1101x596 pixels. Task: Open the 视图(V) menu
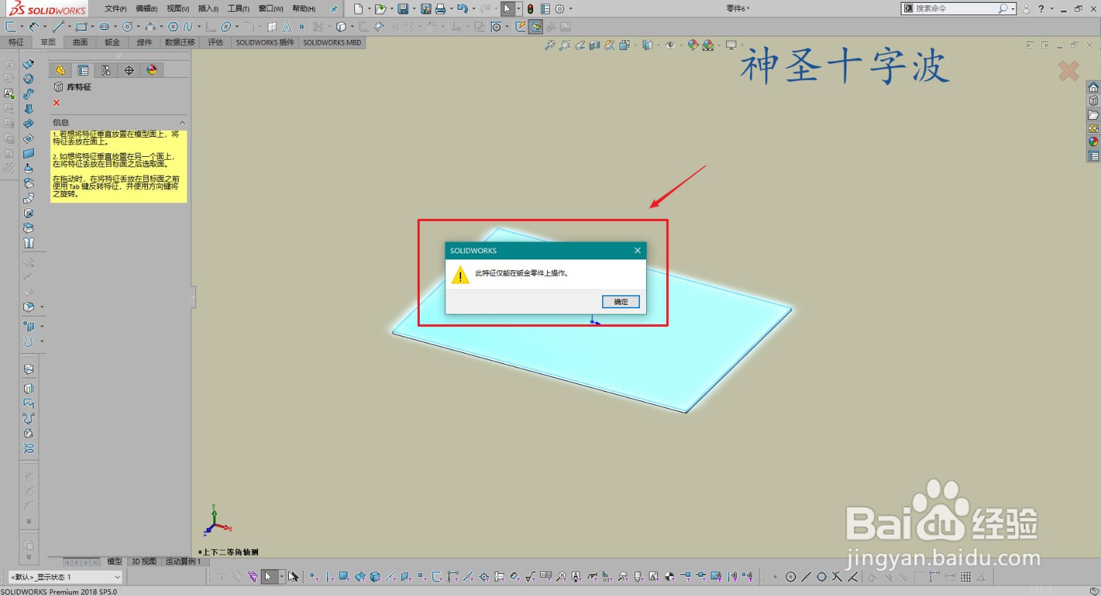(178, 9)
